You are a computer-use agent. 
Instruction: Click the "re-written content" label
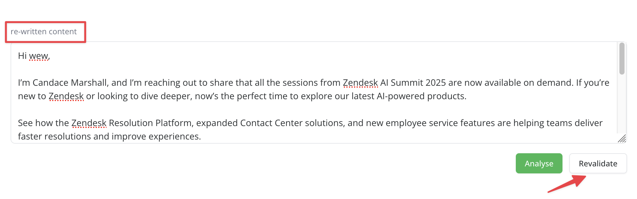click(44, 32)
